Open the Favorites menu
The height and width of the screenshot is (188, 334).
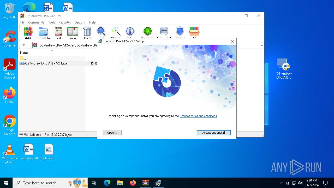coord(65,22)
